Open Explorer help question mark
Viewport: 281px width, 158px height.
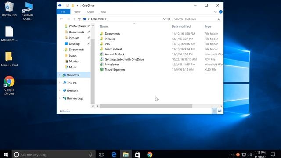pos(220,12)
